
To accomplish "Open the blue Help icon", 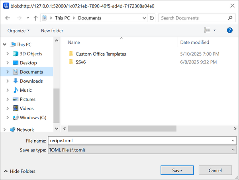I will pyautogui.click(x=229, y=30).
